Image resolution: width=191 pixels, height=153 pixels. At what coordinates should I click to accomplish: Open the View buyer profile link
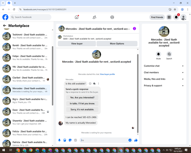tap(107, 74)
